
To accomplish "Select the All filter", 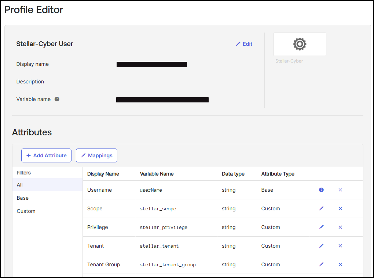I will pyautogui.click(x=20, y=185).
